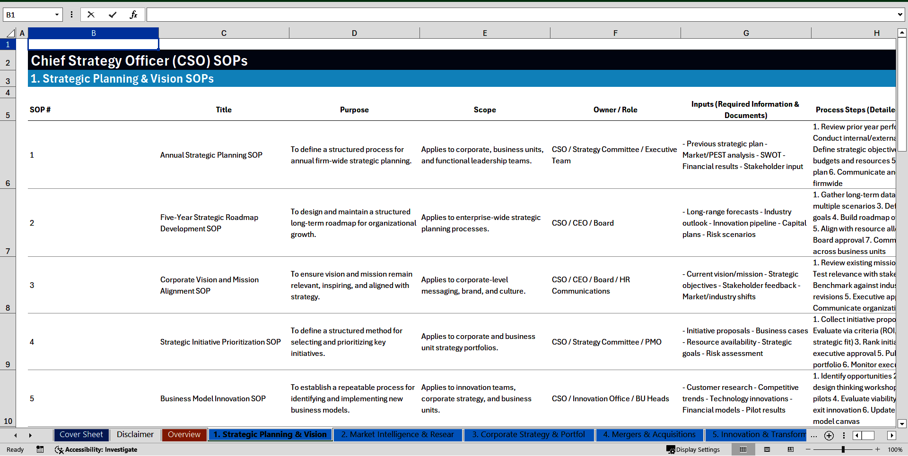
Task: Confirm entry with the checkmark icon
Action: point(112,15)
